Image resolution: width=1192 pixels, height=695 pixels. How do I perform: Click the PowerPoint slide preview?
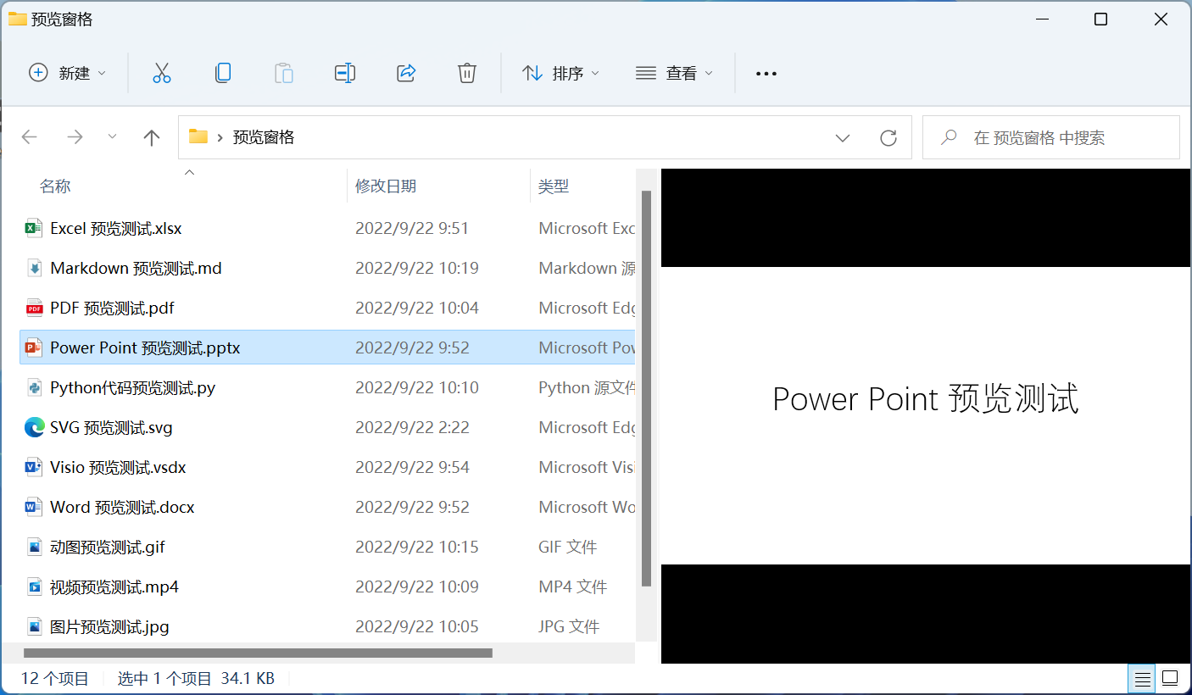(926, 415)
